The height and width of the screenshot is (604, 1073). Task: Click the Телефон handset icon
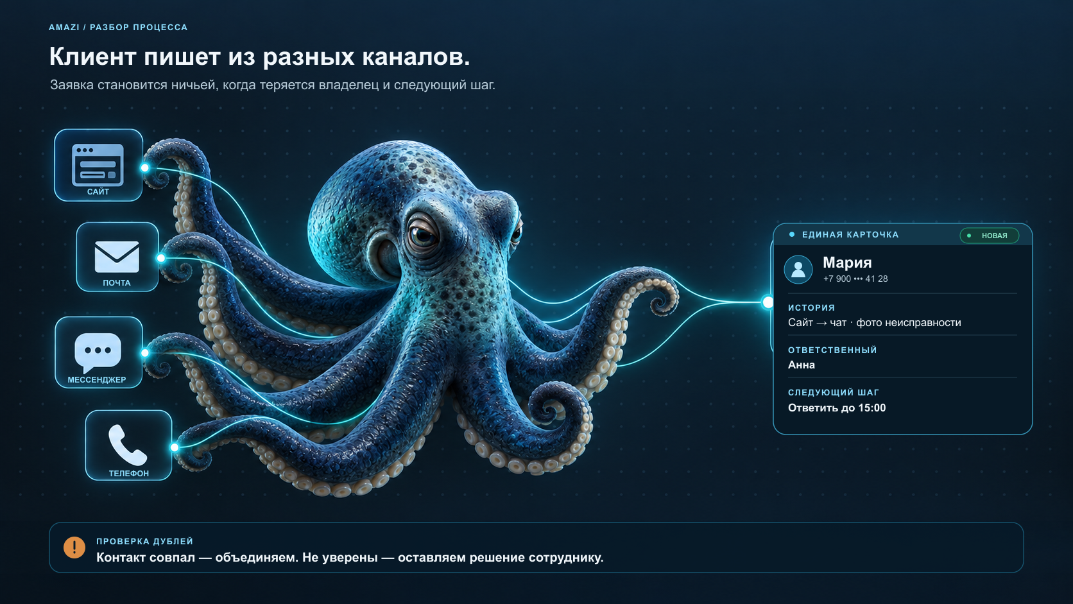coord(128,444)
